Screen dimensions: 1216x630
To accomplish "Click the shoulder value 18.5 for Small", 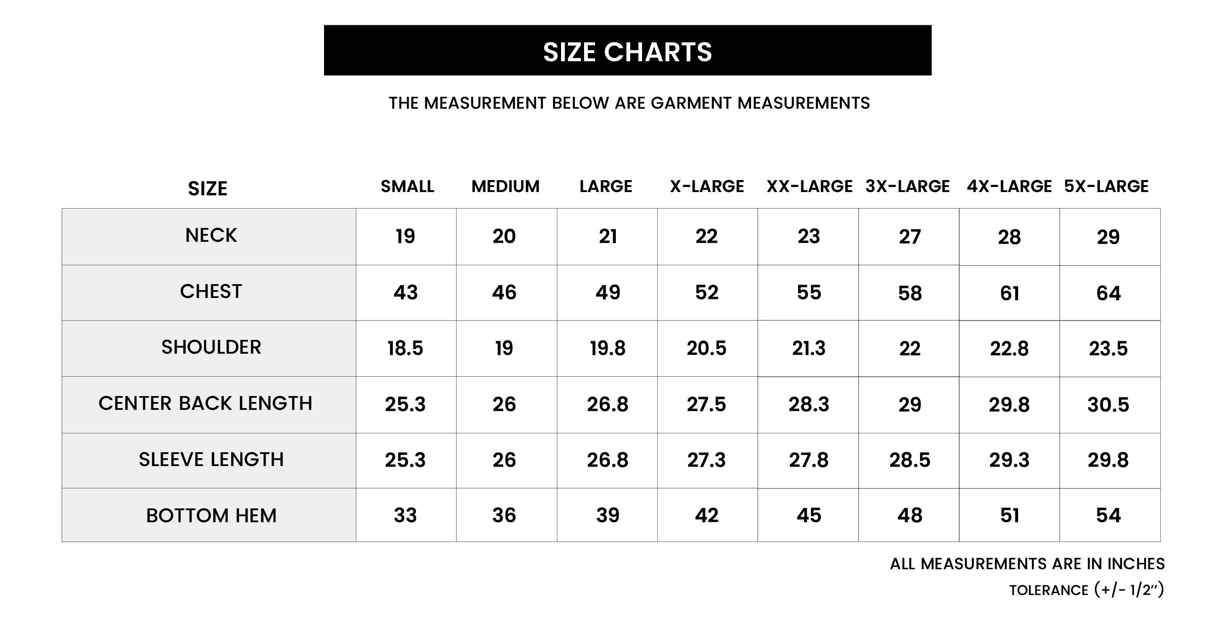I will click(x=405, y=349).
